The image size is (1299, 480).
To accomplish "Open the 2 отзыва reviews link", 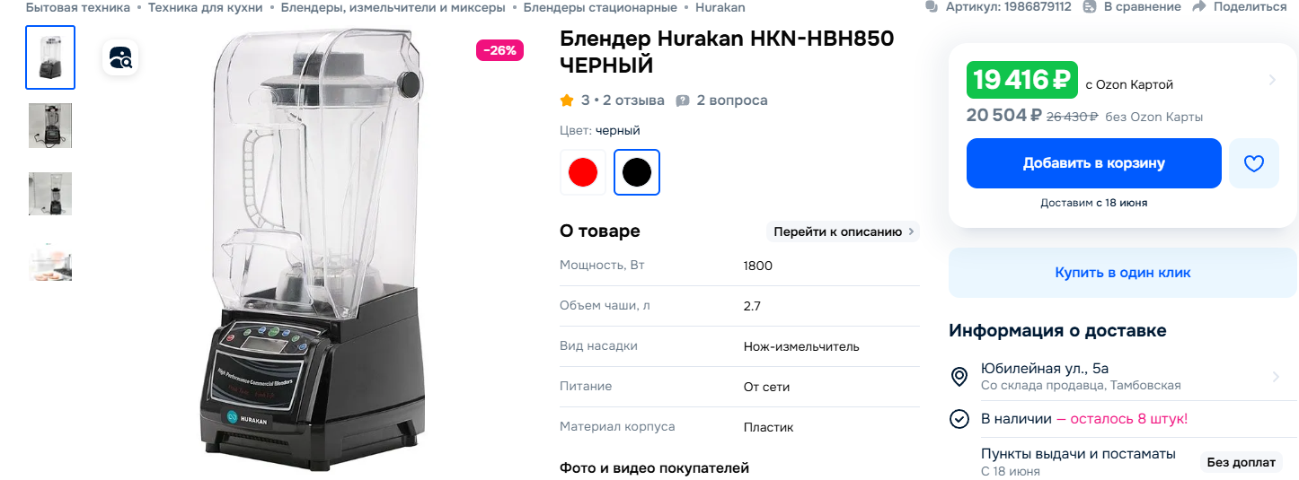I will (x=634, y=100).
